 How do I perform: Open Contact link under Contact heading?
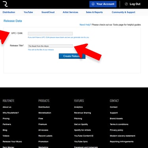[x=114, y=107]
